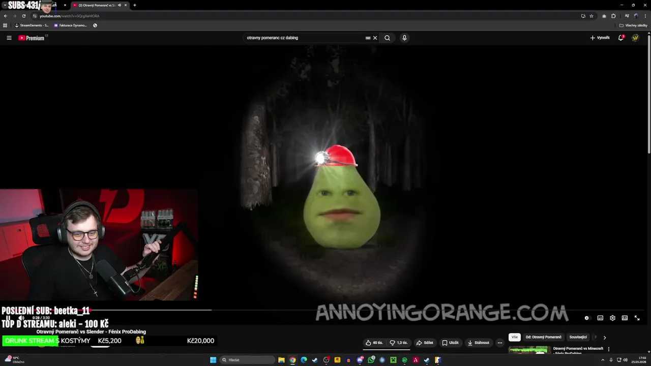Switch to Chrome on taskbar
This screenshot has height=366, width=651.
click(x=292, y=360)
